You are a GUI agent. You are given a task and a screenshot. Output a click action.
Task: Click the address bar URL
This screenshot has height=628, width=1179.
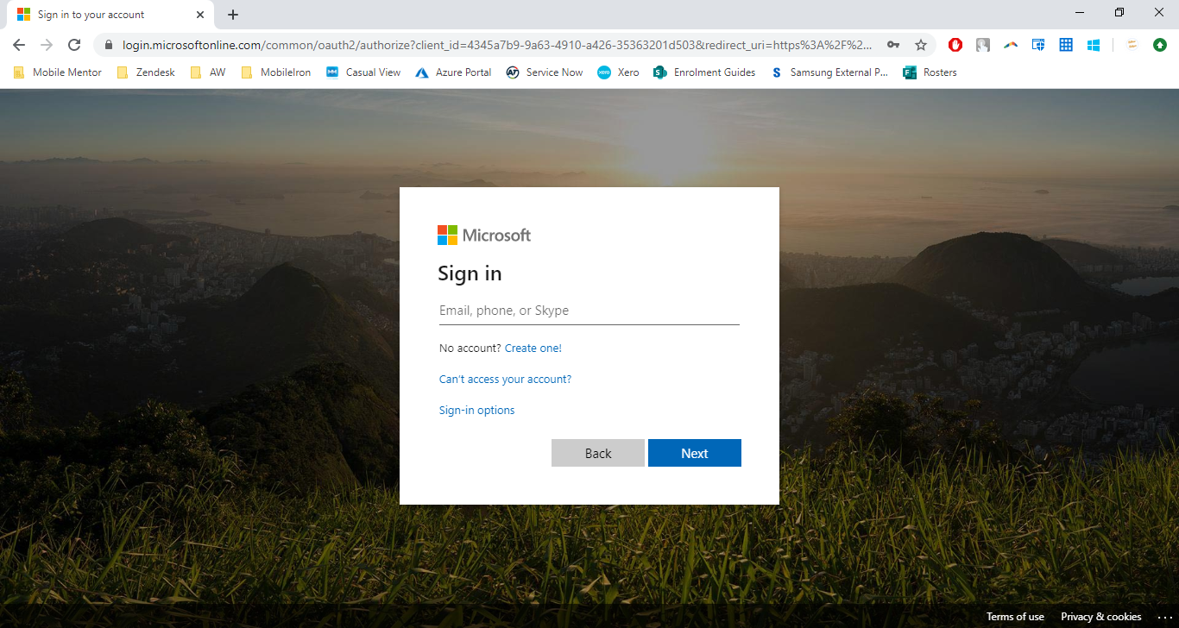(x=497, y=45)
